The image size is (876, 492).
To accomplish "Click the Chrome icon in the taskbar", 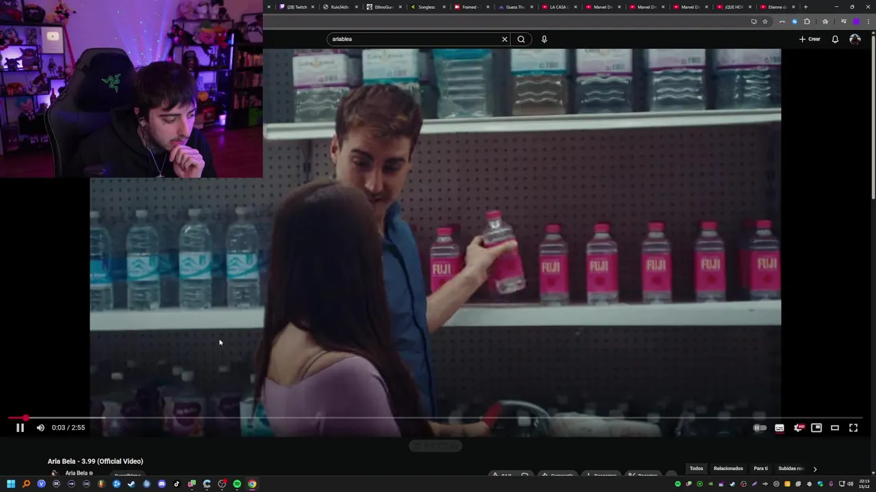I will coord(252,484).
